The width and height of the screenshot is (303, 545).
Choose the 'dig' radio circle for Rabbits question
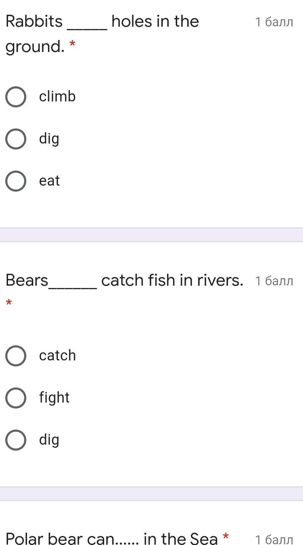(16, 139)
